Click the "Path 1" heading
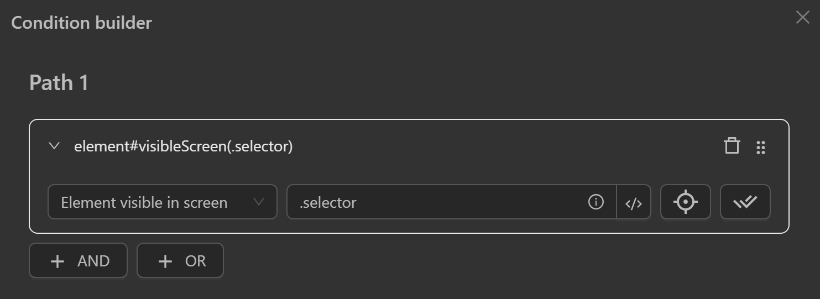The height and width of the screenshot is (299, 820). pyautogui.click(x=59, y=83)
